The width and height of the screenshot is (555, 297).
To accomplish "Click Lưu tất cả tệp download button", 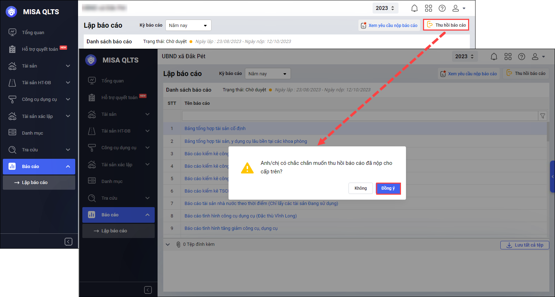I will (524, 245).
